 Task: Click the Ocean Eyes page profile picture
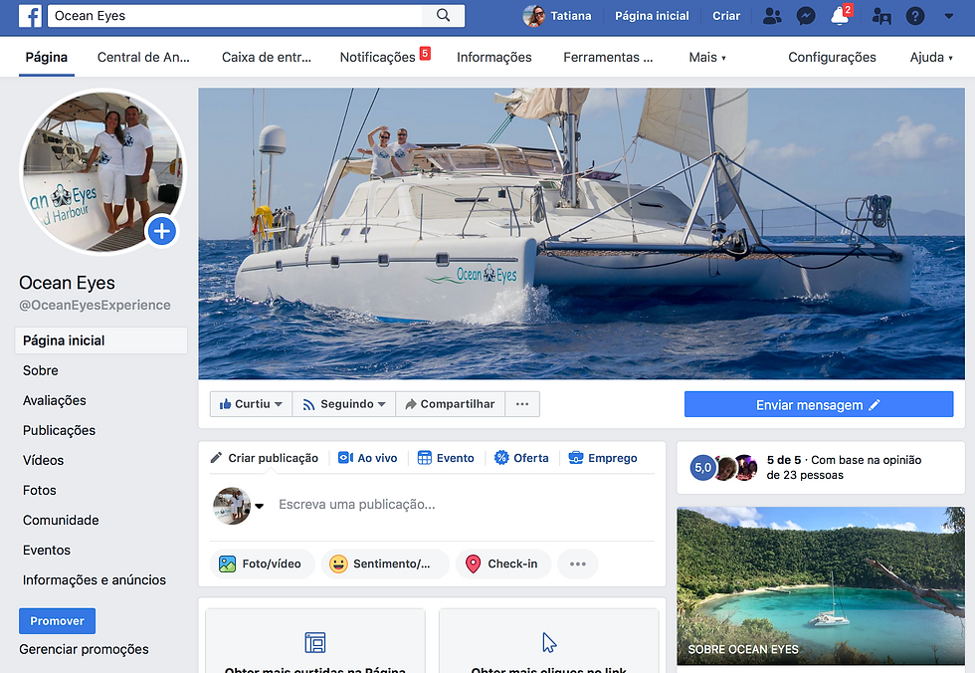[x=103, y=171]
